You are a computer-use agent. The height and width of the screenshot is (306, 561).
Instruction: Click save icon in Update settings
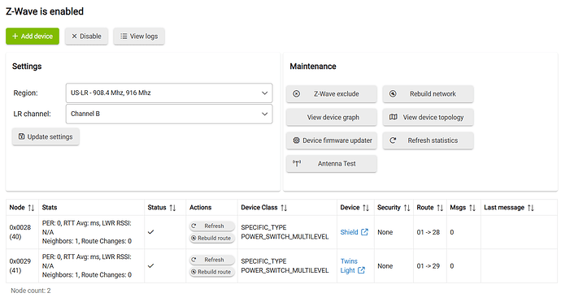point(21,136)
